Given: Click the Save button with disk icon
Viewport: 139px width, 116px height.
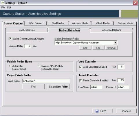Looking at the screenshot, I should click(103, 111).
